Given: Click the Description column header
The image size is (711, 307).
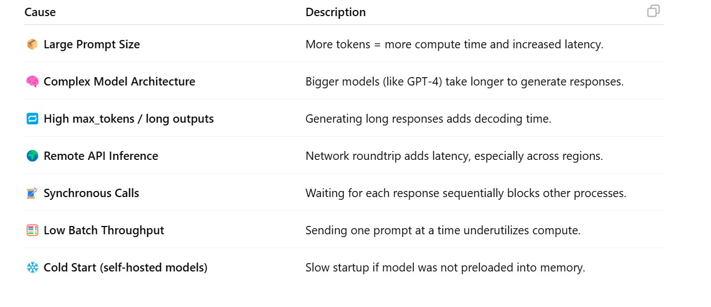Looking at the screenshot, I should [x=336, y=12].
